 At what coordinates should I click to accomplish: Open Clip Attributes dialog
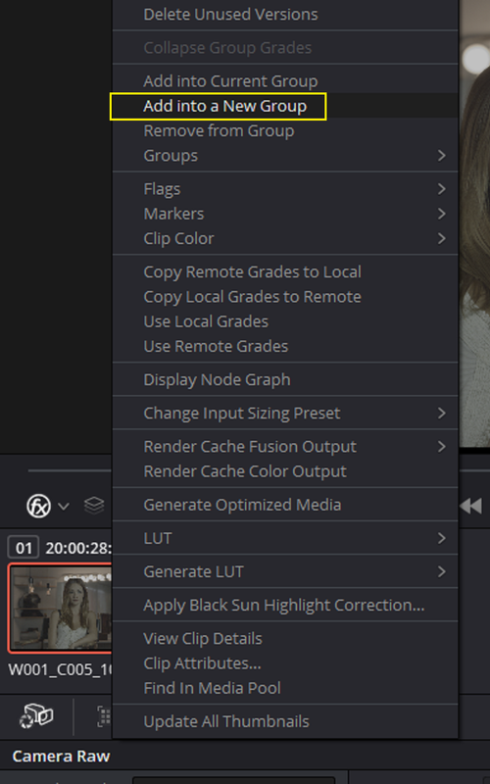[x=285, y=663]
